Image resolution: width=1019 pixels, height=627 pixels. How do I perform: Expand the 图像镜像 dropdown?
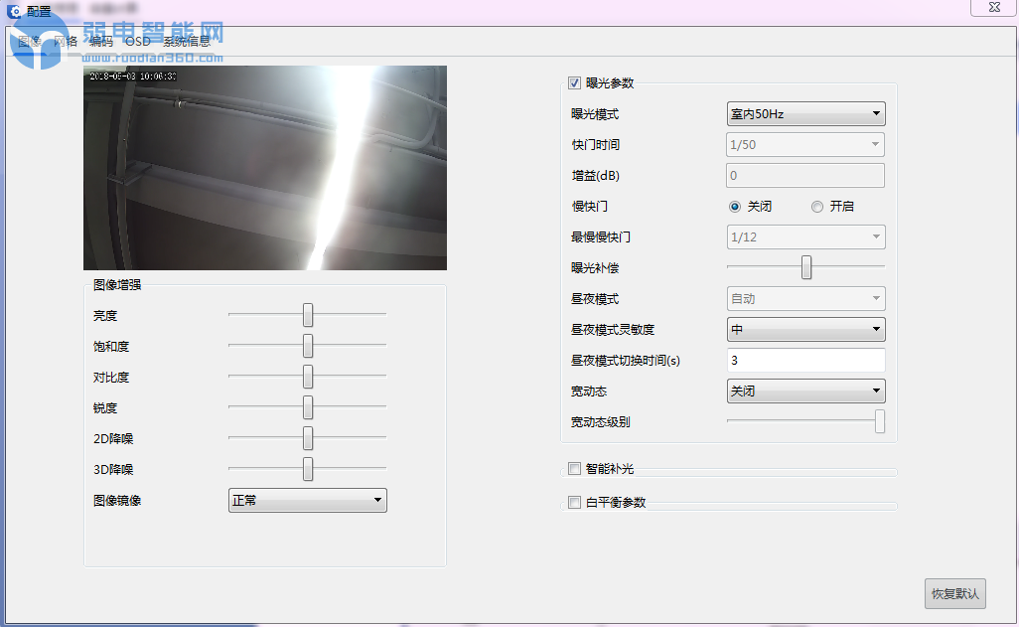point(307,501)
